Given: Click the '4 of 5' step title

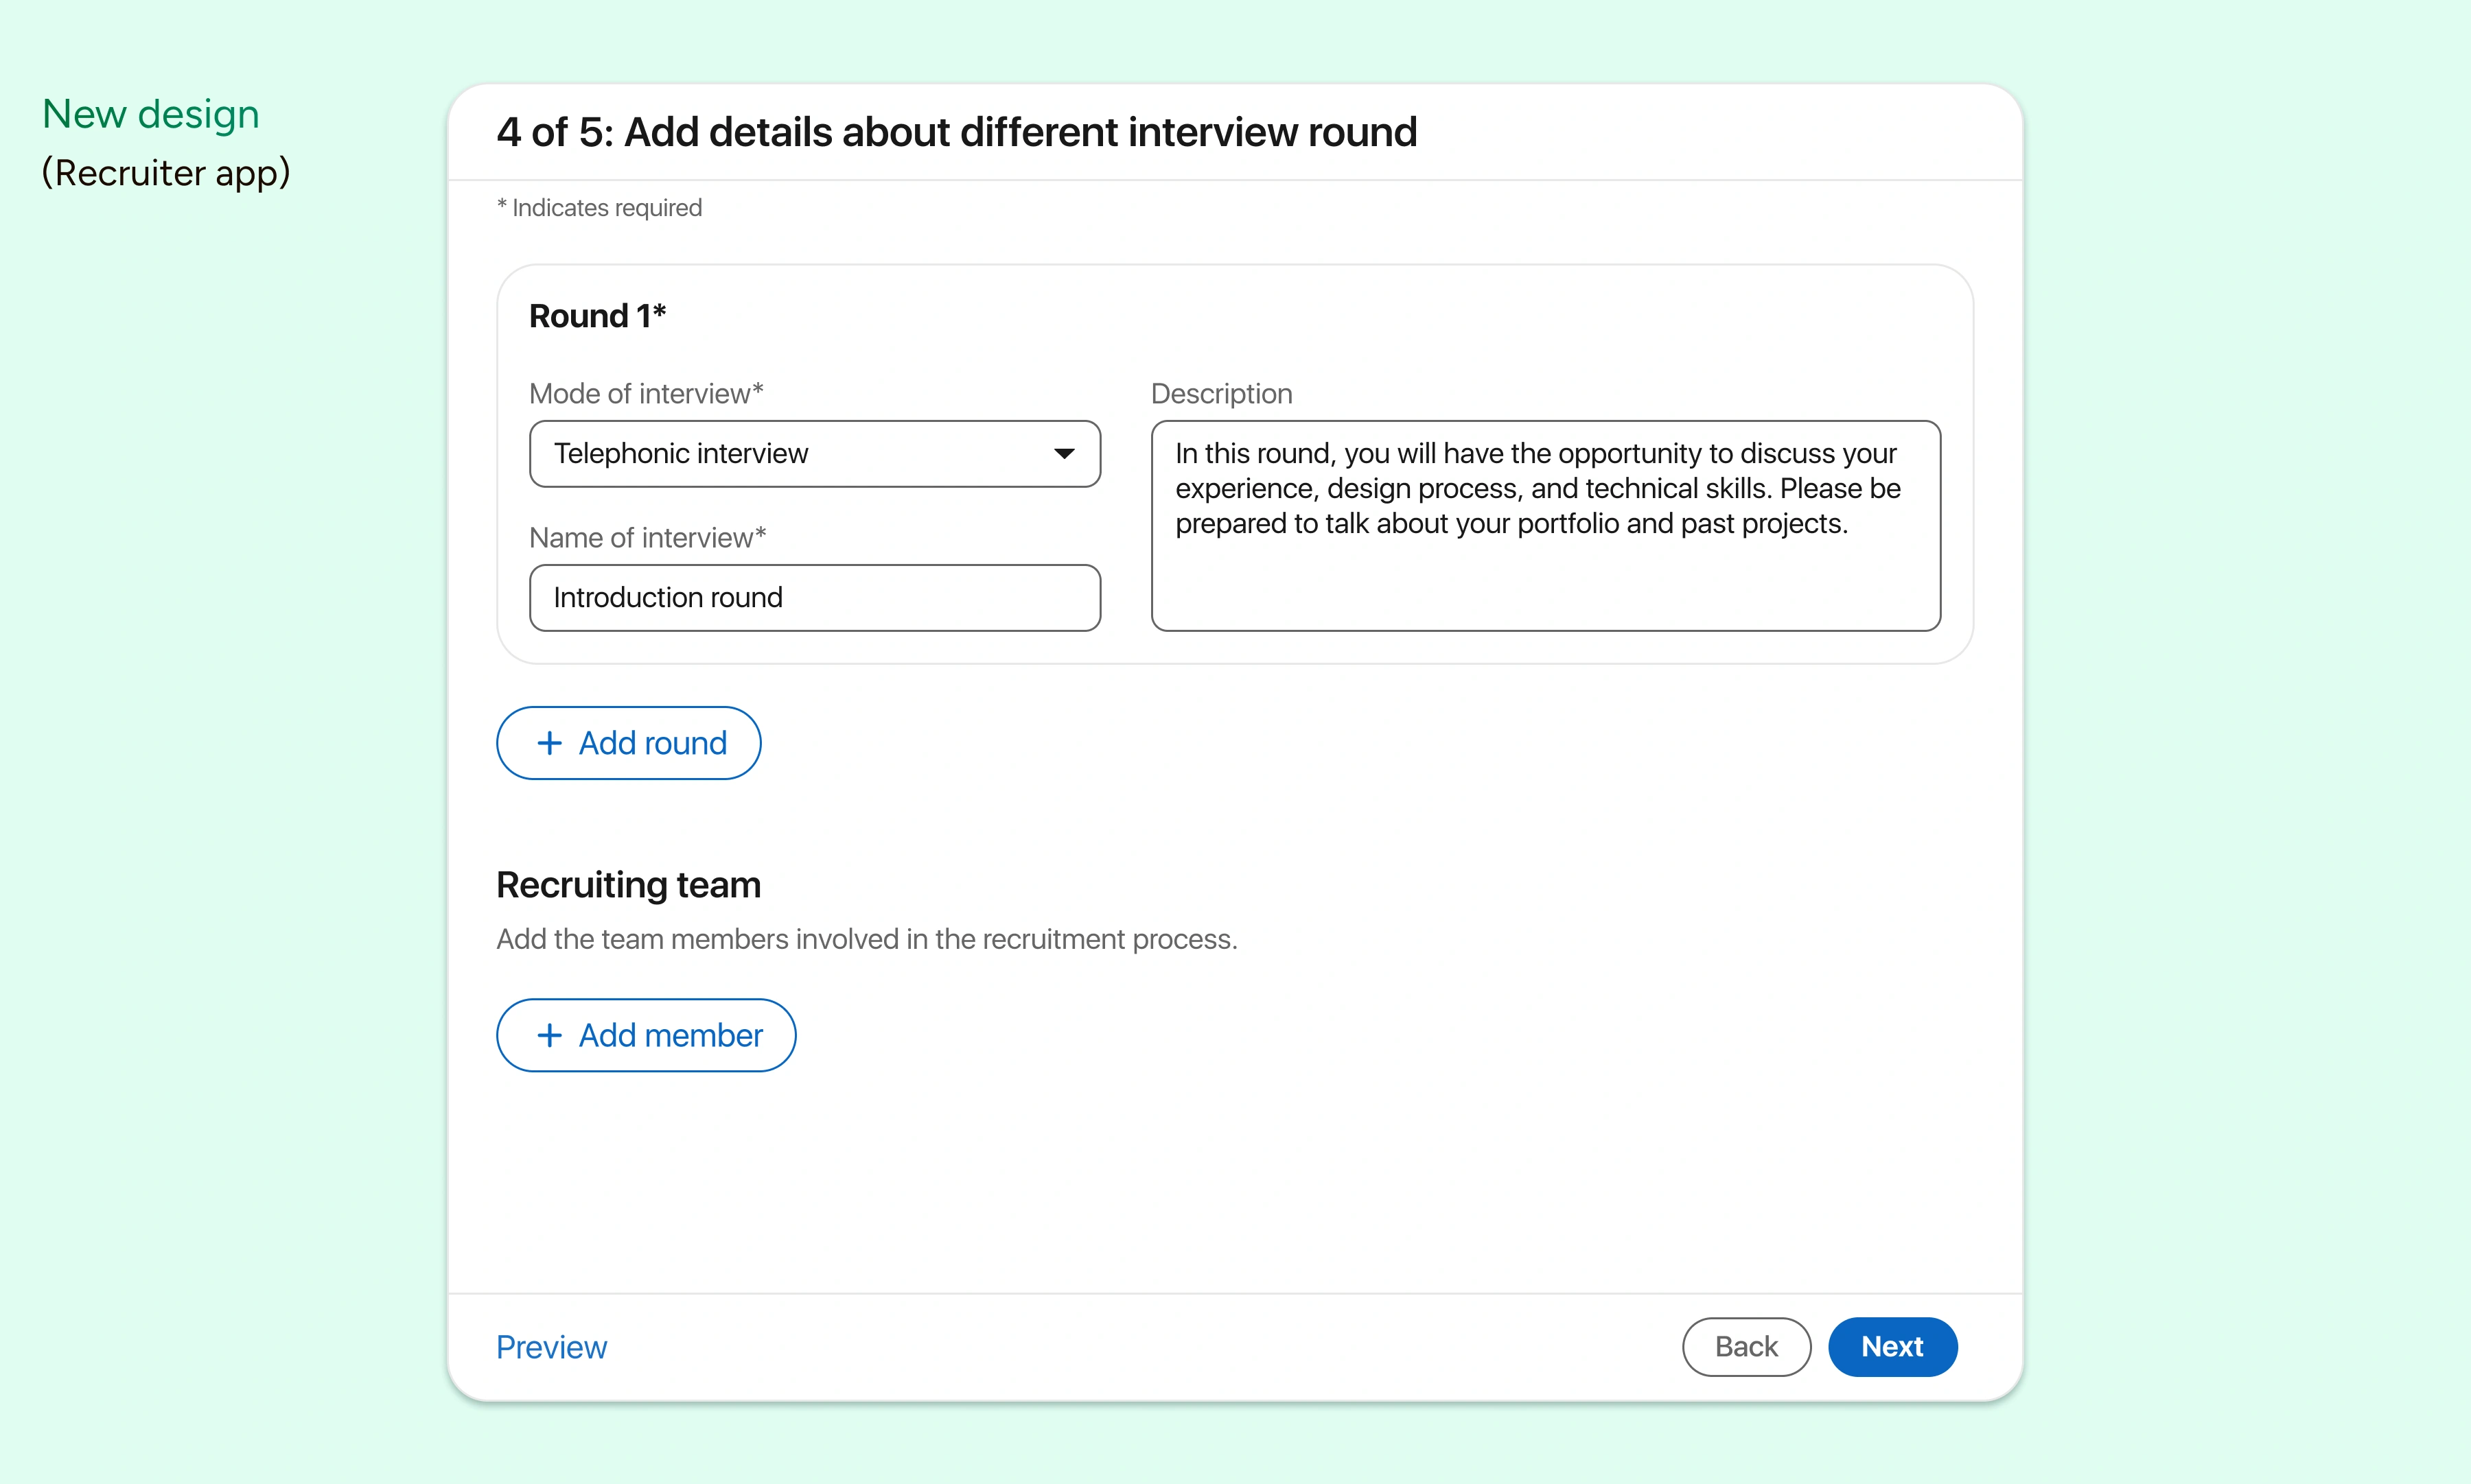Looking at the screenshot, I should (956, 132).
